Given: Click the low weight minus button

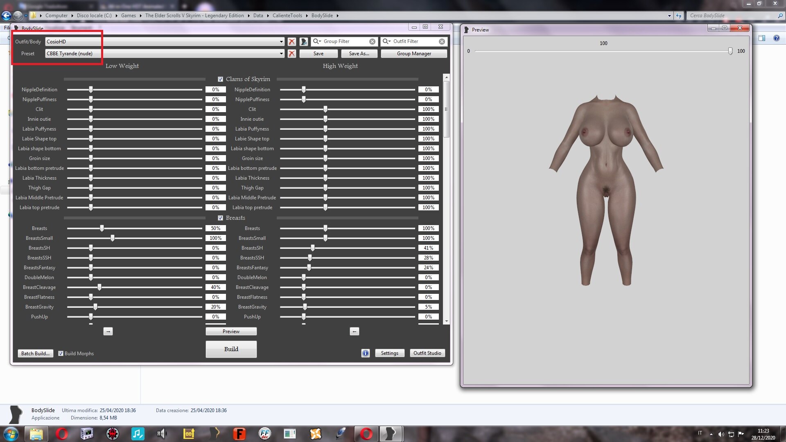Looking at the screenshot, I should [108, 331].
